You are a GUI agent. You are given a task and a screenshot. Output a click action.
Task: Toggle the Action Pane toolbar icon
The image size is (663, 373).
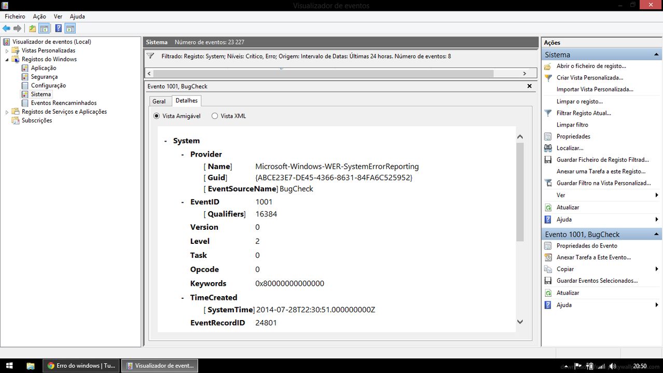pyautogui.click(x=71, y=29)
